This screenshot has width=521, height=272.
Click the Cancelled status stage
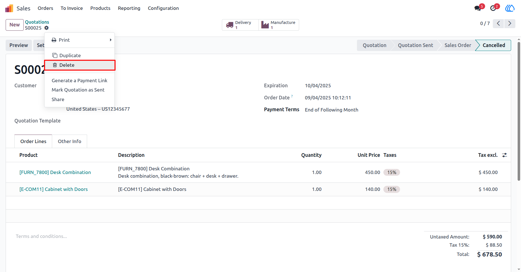point(494,45)
